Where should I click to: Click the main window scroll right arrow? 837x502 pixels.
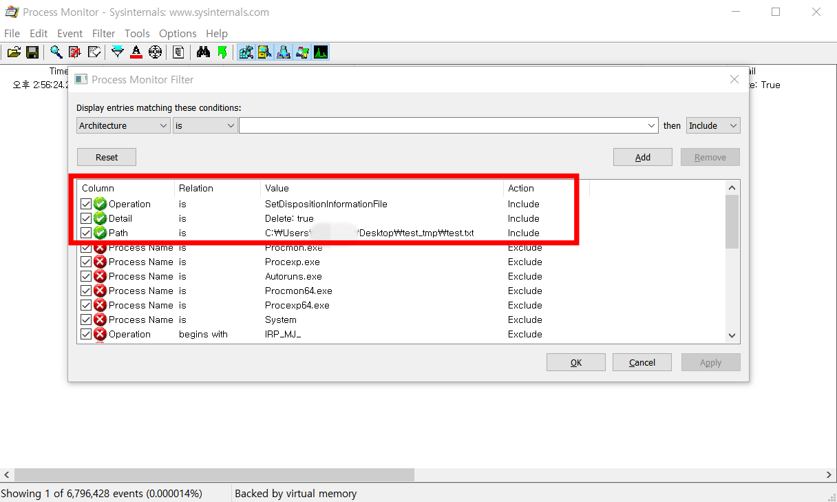(x=829, y=475)
